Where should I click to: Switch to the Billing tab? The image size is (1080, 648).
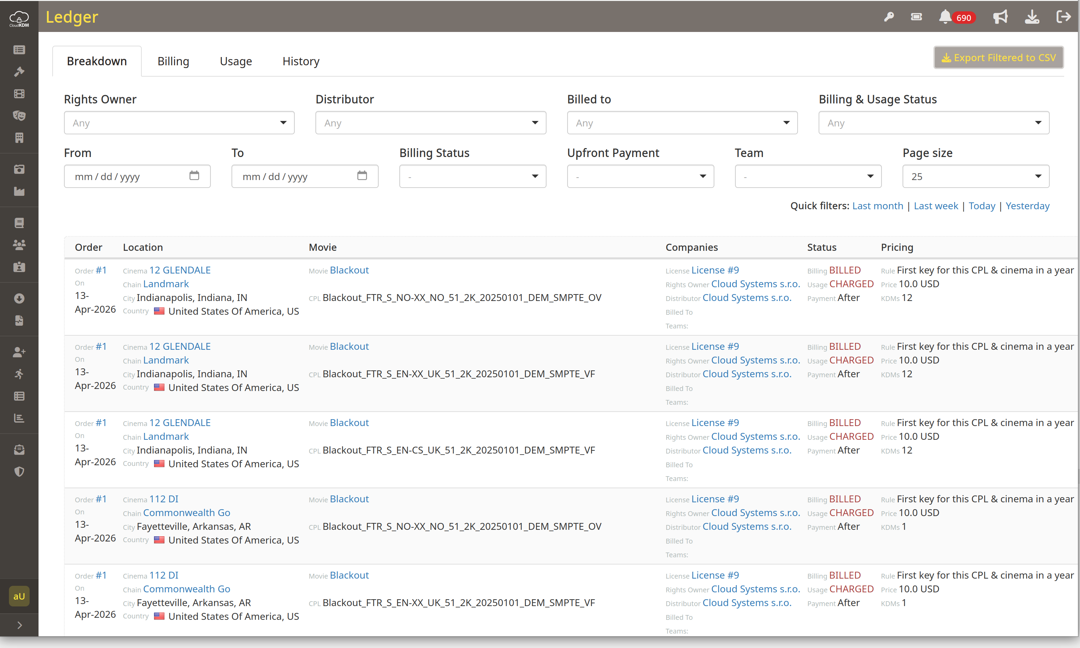tap(173, 61)
